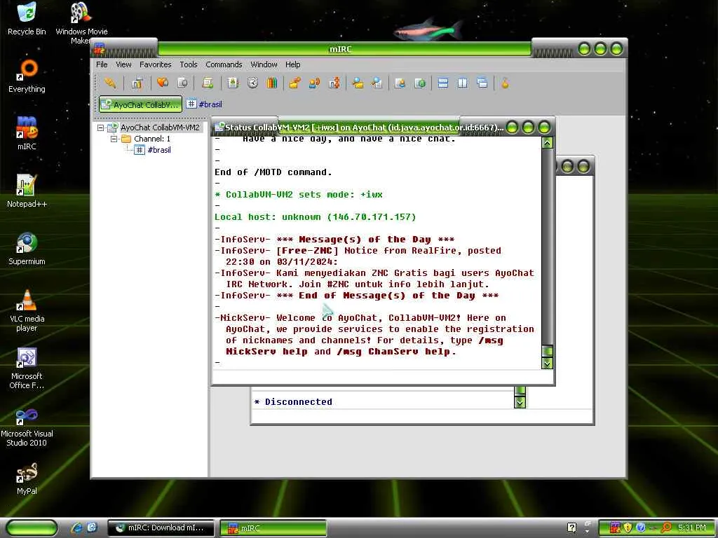Open the Commands menu
This screenshot has height=538, width=718.
pyautogui.click(x=224, y=64)
